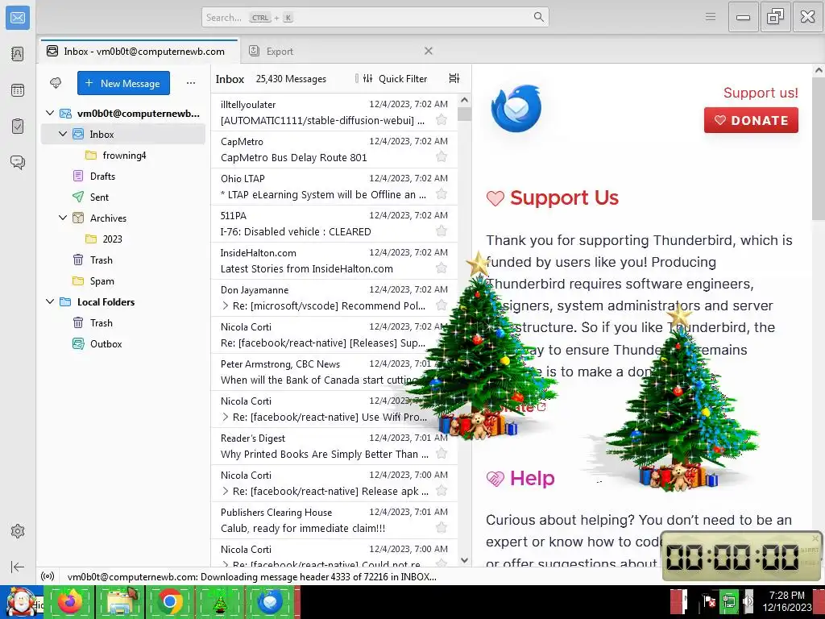Click the New Message button
Screen dimensions: 825x619
point(123,83)
